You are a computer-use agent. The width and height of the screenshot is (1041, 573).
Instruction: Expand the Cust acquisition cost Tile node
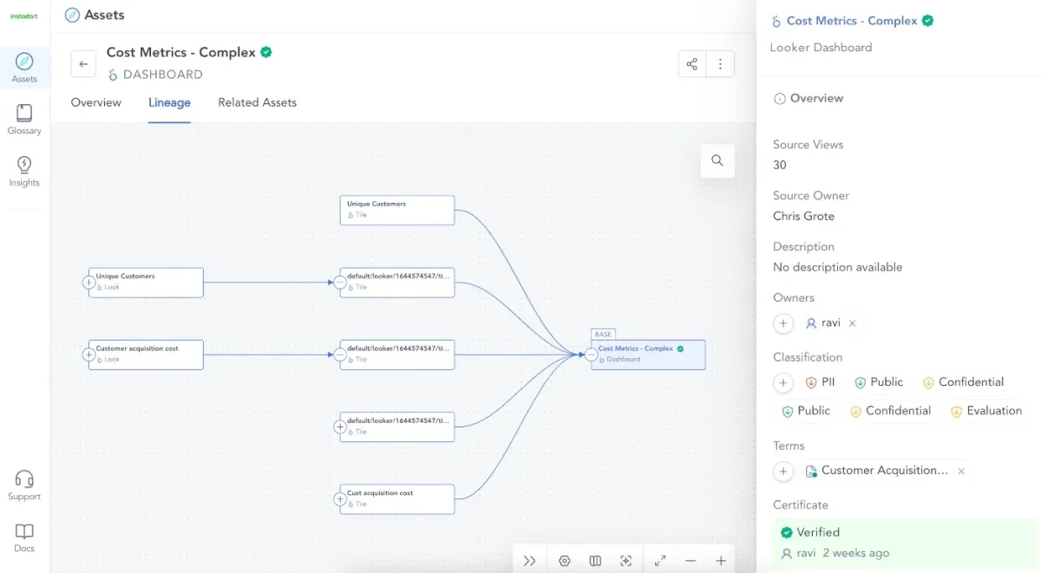click(x=340, y=499)
